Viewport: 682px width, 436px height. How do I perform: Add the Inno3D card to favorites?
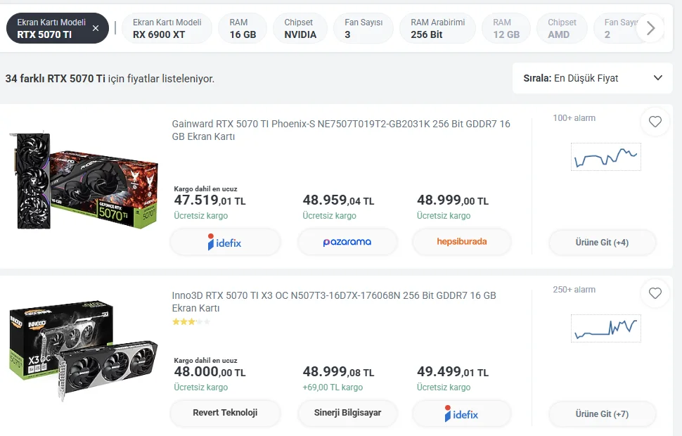click(655, 293)
